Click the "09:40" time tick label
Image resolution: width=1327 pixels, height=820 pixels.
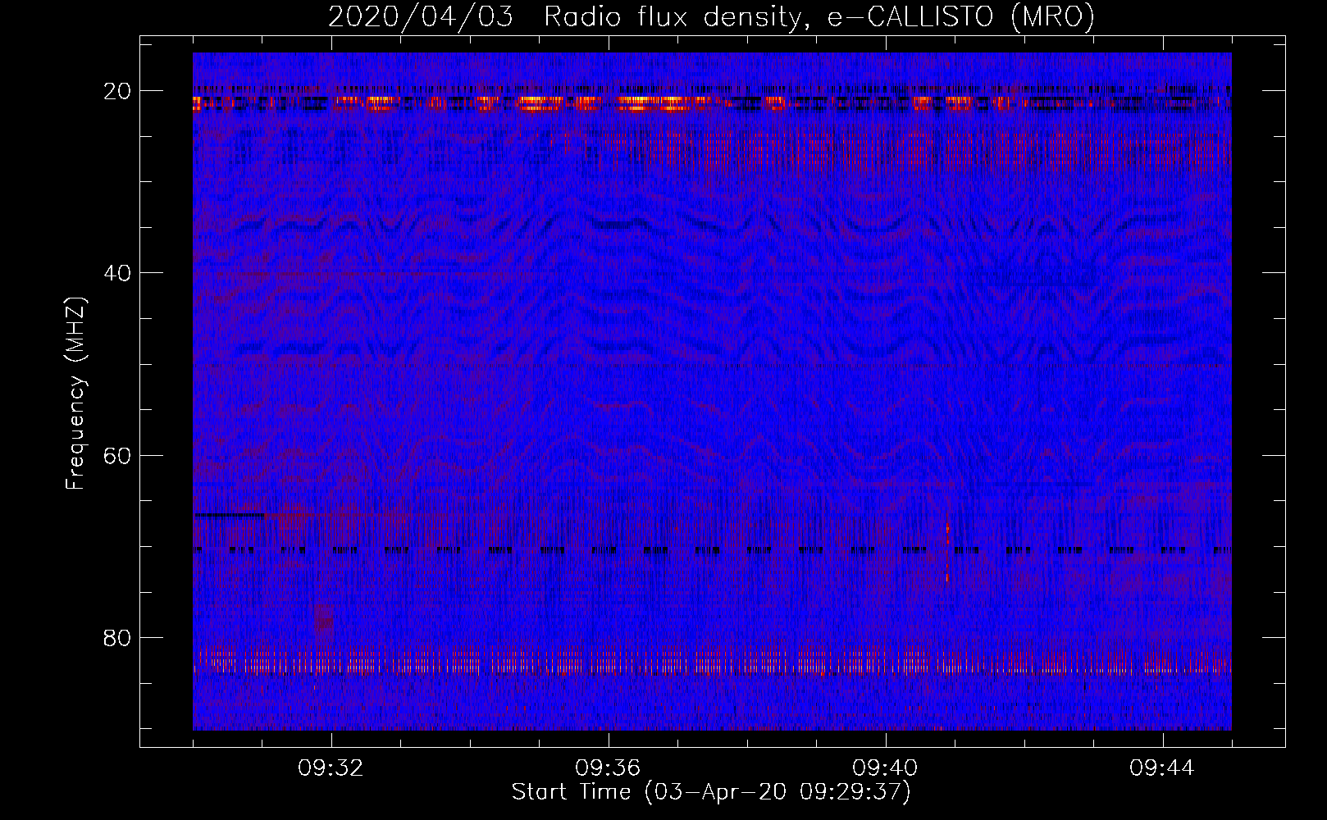click(885, 768)
